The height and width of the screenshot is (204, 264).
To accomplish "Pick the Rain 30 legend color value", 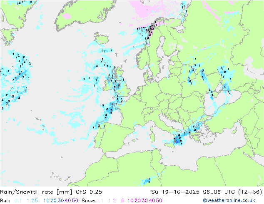I will (61, 201).
